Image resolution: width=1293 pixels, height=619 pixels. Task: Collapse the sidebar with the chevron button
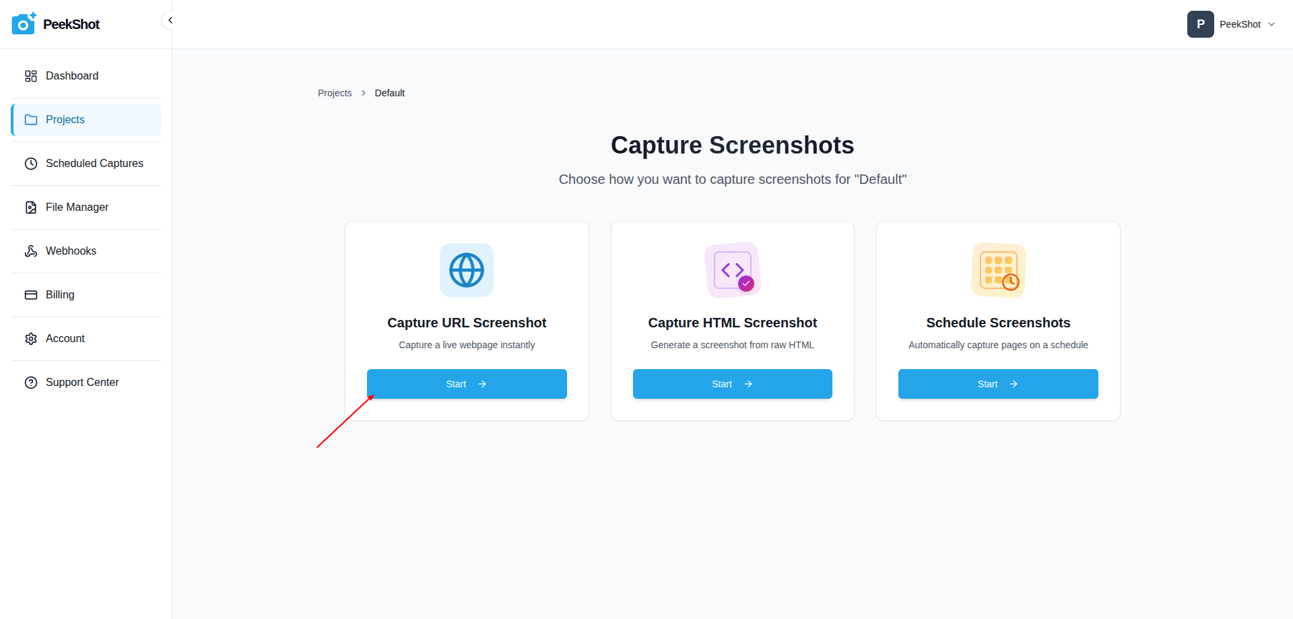[x=170, y=20]
